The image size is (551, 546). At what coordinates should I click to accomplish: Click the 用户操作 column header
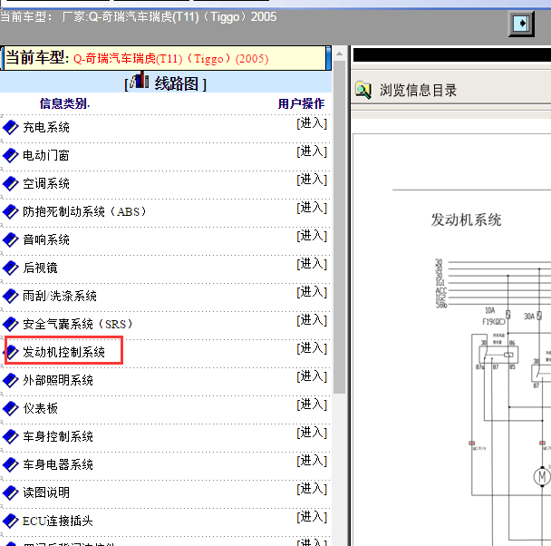[x=301, y=103]
